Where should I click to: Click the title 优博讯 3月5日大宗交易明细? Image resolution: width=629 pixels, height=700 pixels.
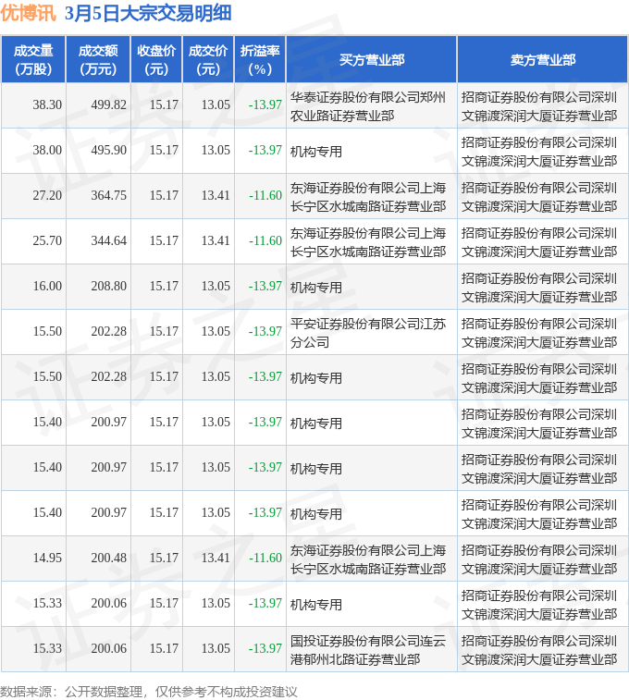(x=116, y=13)
